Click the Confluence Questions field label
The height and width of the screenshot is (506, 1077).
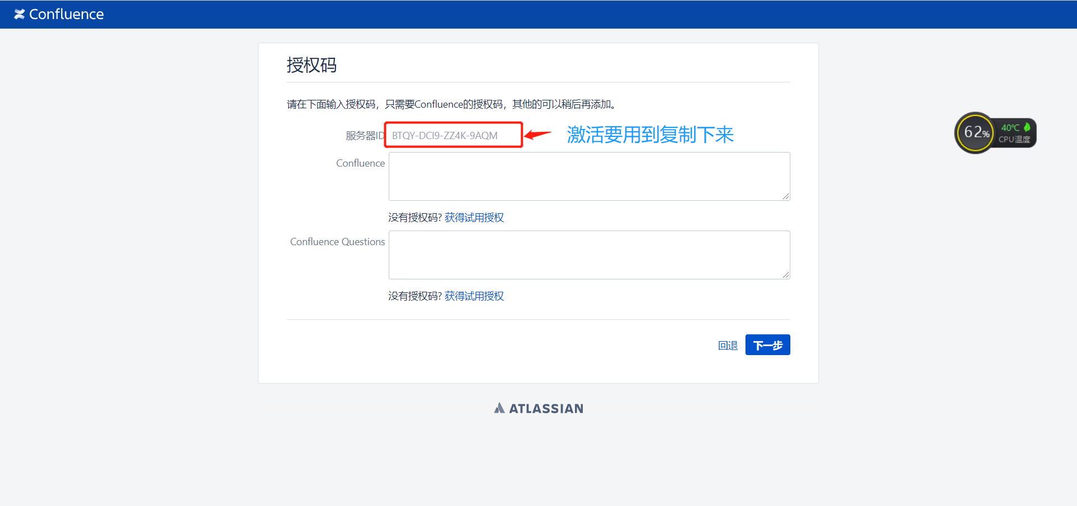pos(338,242)
